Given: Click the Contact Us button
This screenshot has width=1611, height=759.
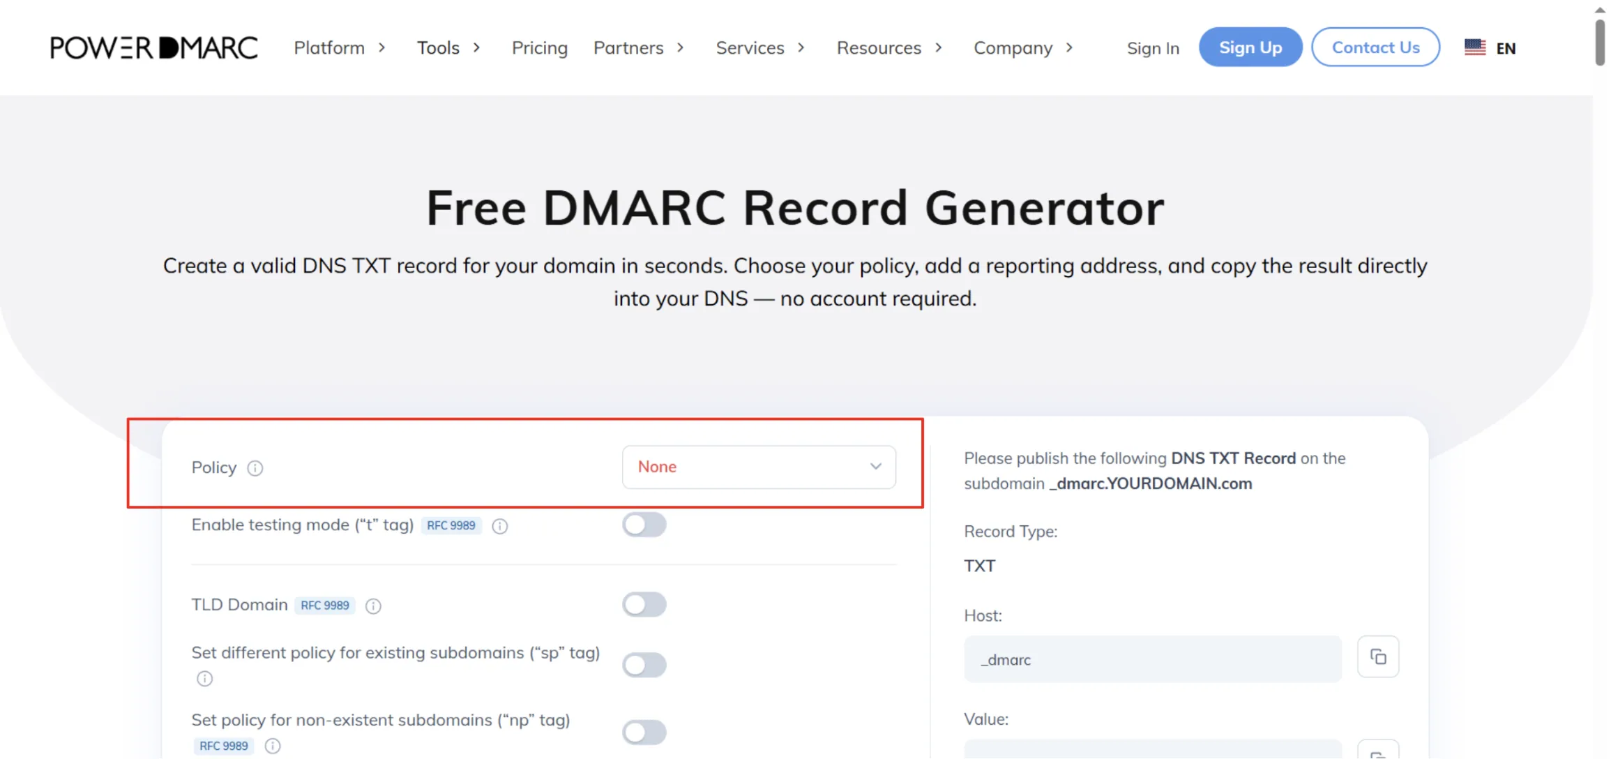Looking at the screenshot, I should coord(1375,47).
